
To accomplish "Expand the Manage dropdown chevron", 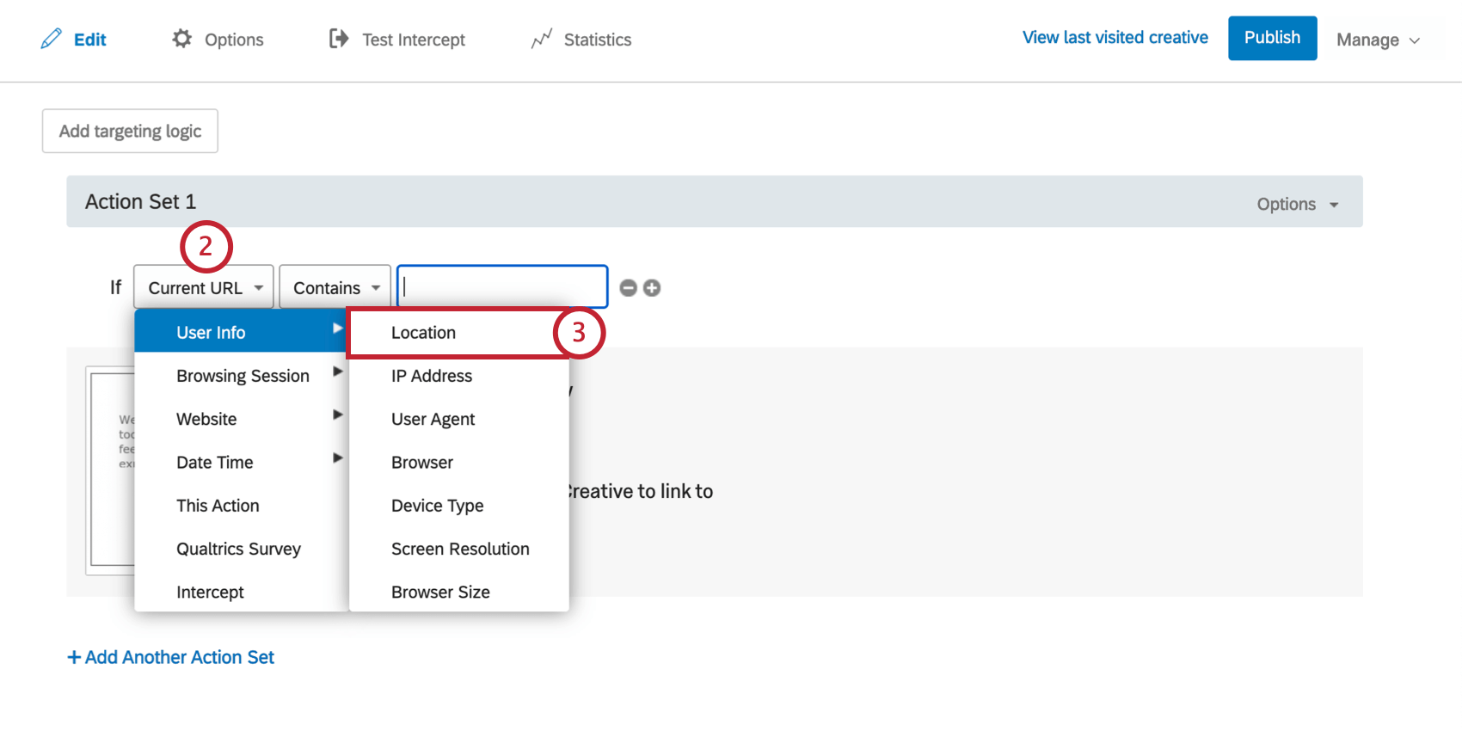I will [x=1415, y=40].
